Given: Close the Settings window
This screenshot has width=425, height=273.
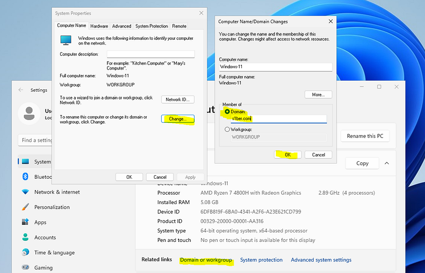Looking at the screenshot, I should 396,87.
